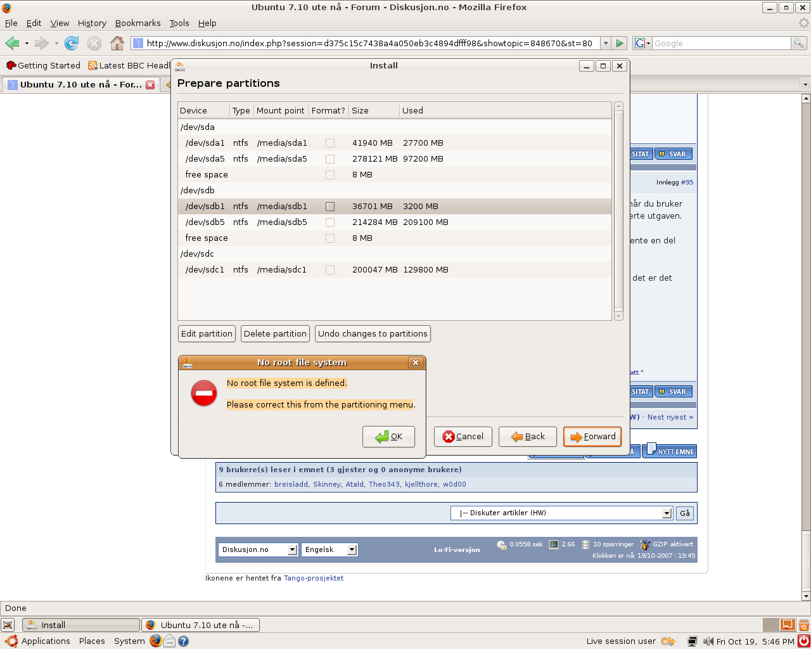Click the trash icon in the taskbar
811x649 pixels.
click(803, 625)
